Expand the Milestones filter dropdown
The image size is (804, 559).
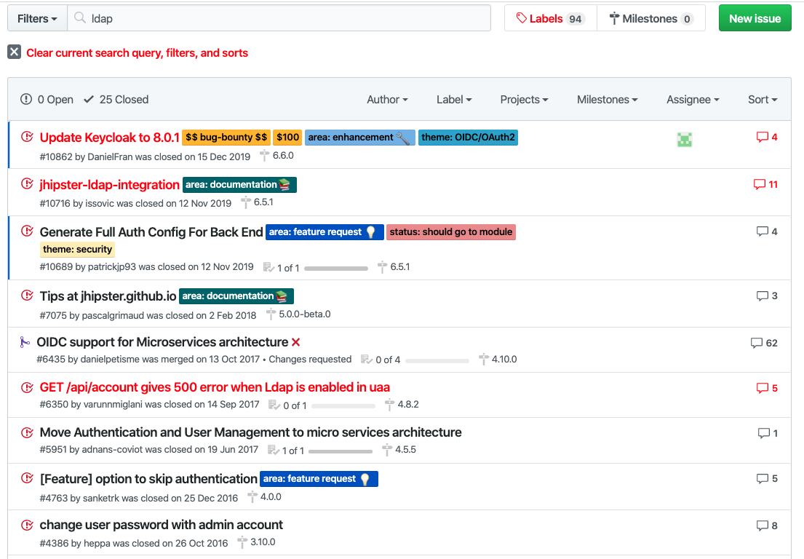pyautogui.click(x=607, y=100)
